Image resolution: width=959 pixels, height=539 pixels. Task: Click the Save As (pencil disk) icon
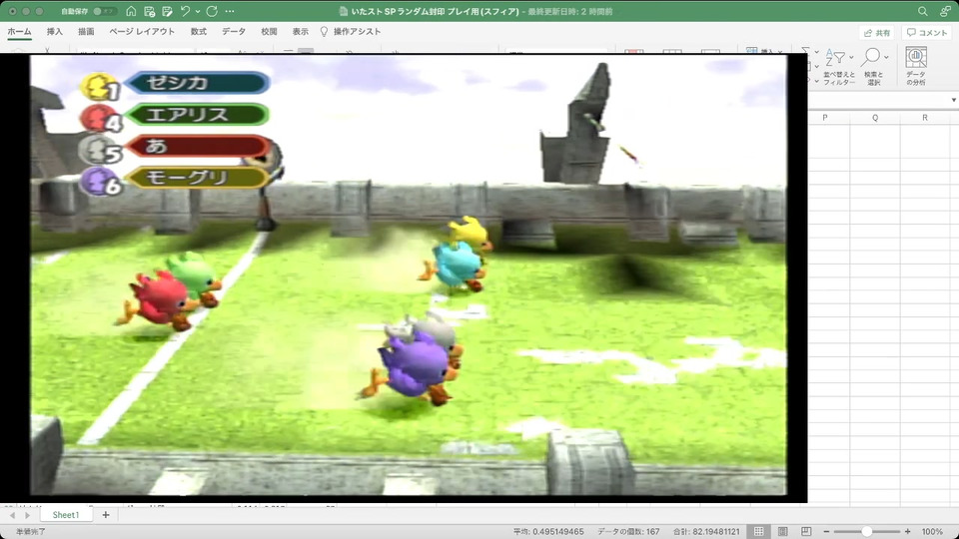(167, 11)
